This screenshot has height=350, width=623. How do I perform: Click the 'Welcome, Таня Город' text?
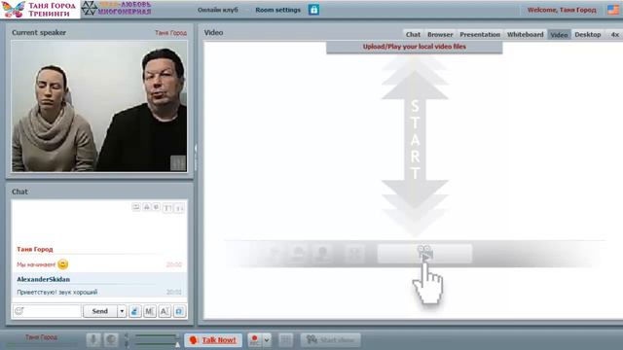tap(562, 10)
